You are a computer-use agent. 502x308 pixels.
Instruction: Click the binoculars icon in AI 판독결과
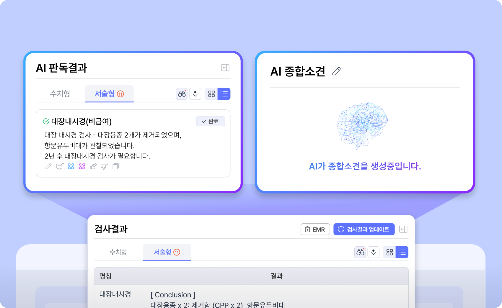(182, 94)
